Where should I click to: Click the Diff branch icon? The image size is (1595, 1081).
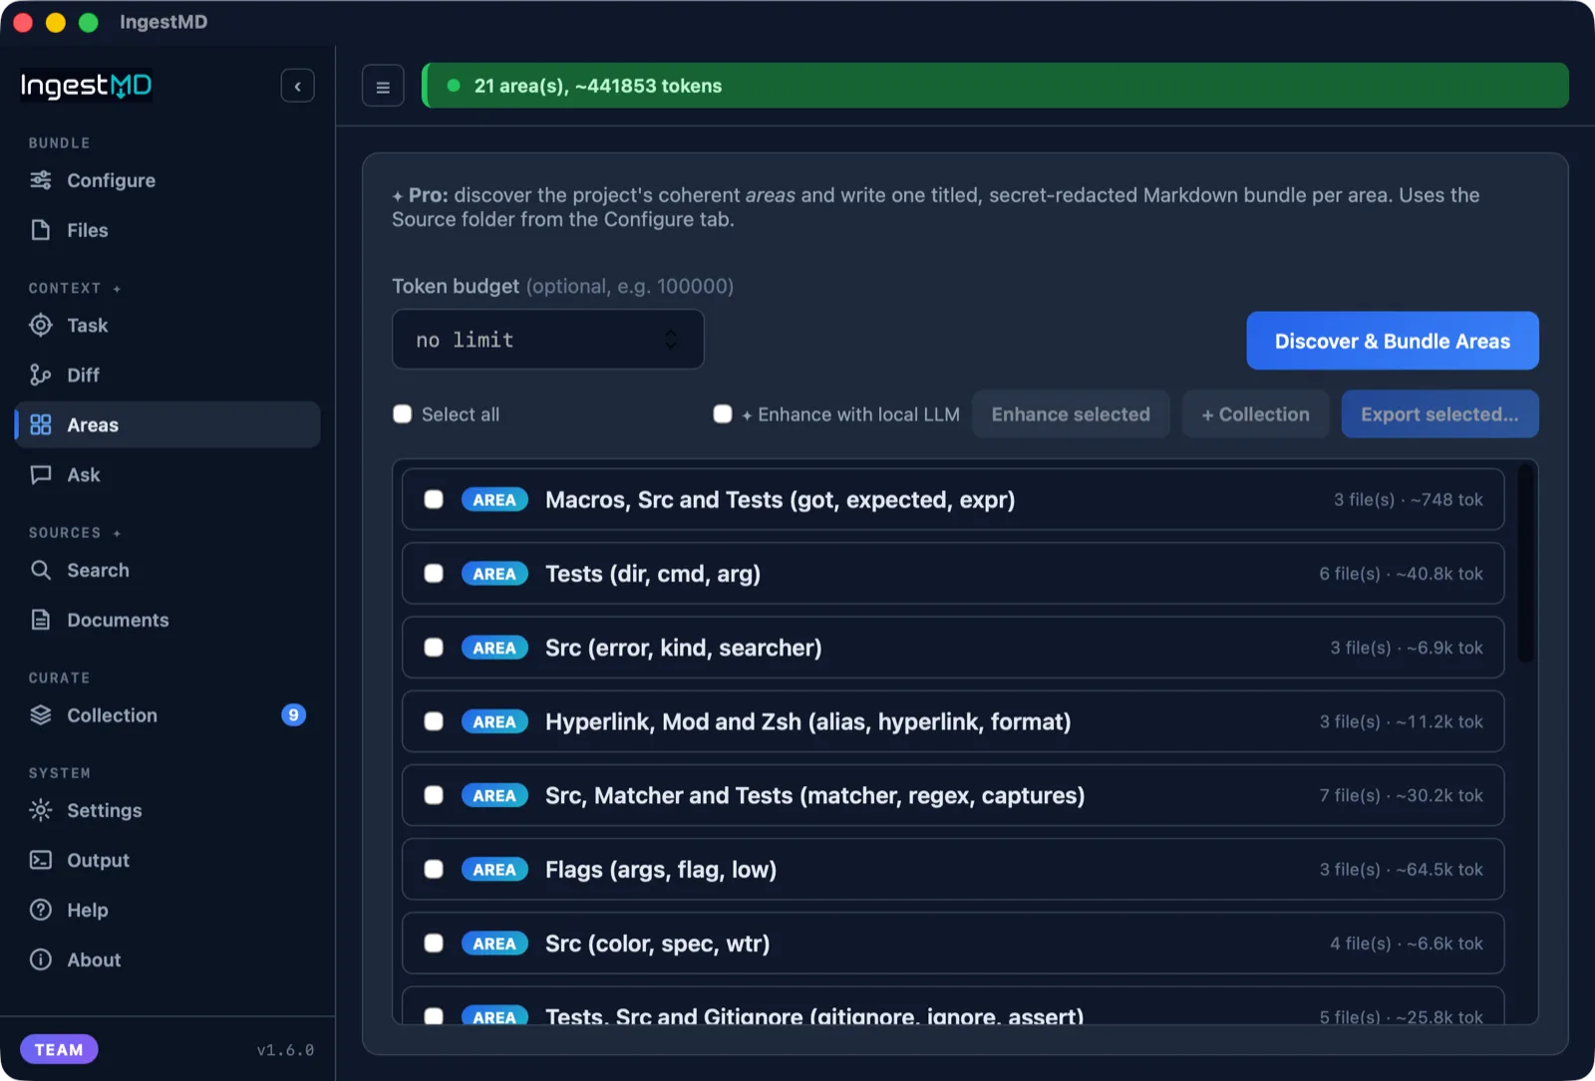click(x=41, y=376)
